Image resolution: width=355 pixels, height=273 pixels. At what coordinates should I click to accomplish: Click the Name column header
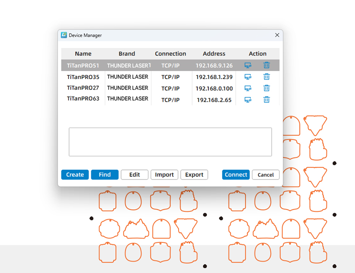(x=83, y=54)
